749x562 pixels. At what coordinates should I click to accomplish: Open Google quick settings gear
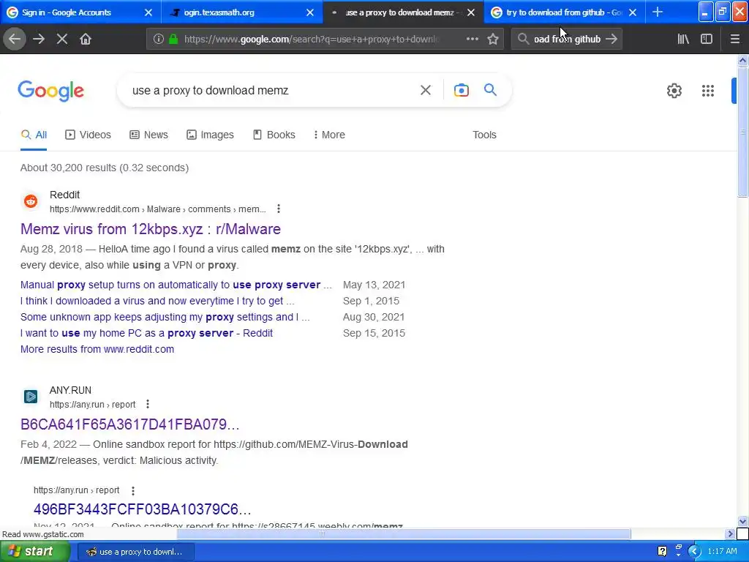tap(674, 90)
